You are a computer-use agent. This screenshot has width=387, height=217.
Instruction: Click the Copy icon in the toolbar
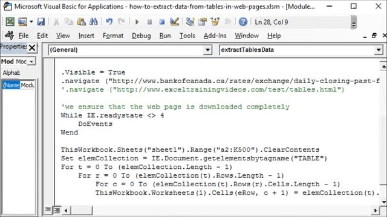[68, 22]
